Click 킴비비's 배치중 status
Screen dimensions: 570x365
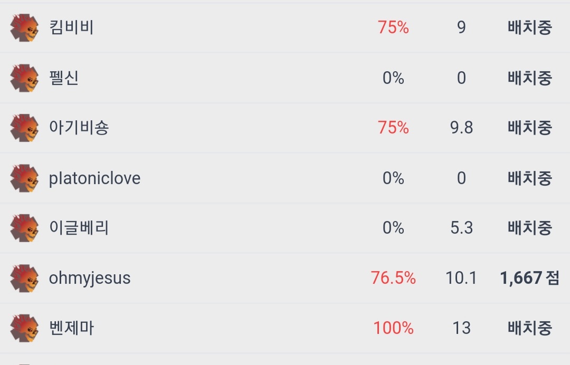click(x=529, y=27)
